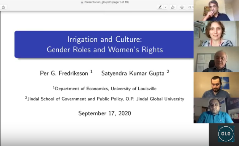
Task: Click the Rotate page icon
Action: [173, 7]
